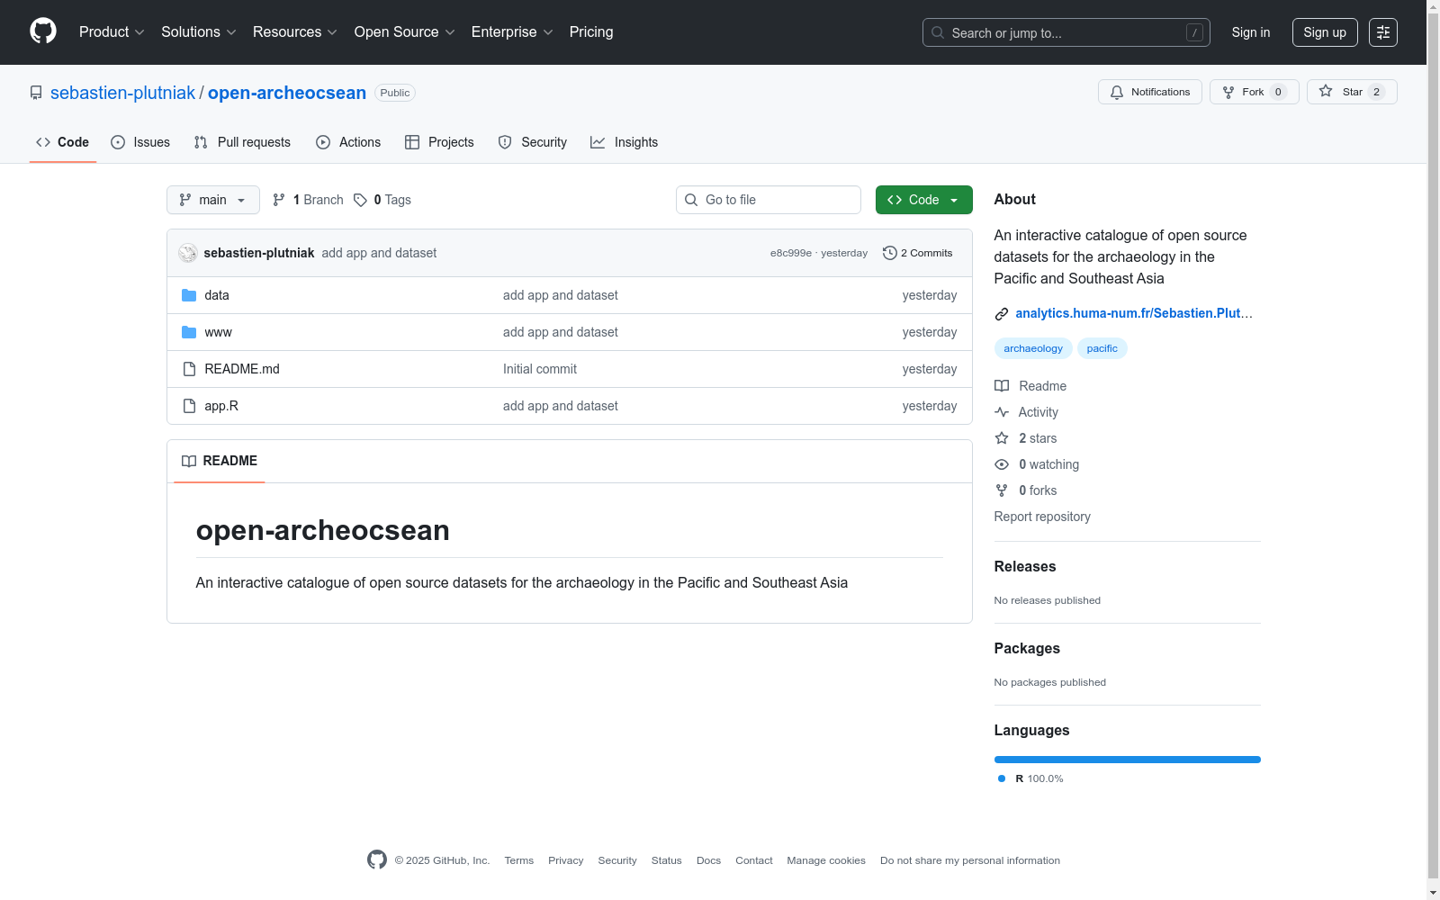Click Report repository

[1042, 517]
